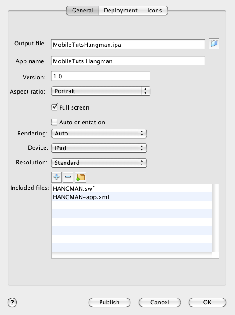This screenshot has width=235, height=315.
Task: Switch to the Icons tab
Action: 154,10
